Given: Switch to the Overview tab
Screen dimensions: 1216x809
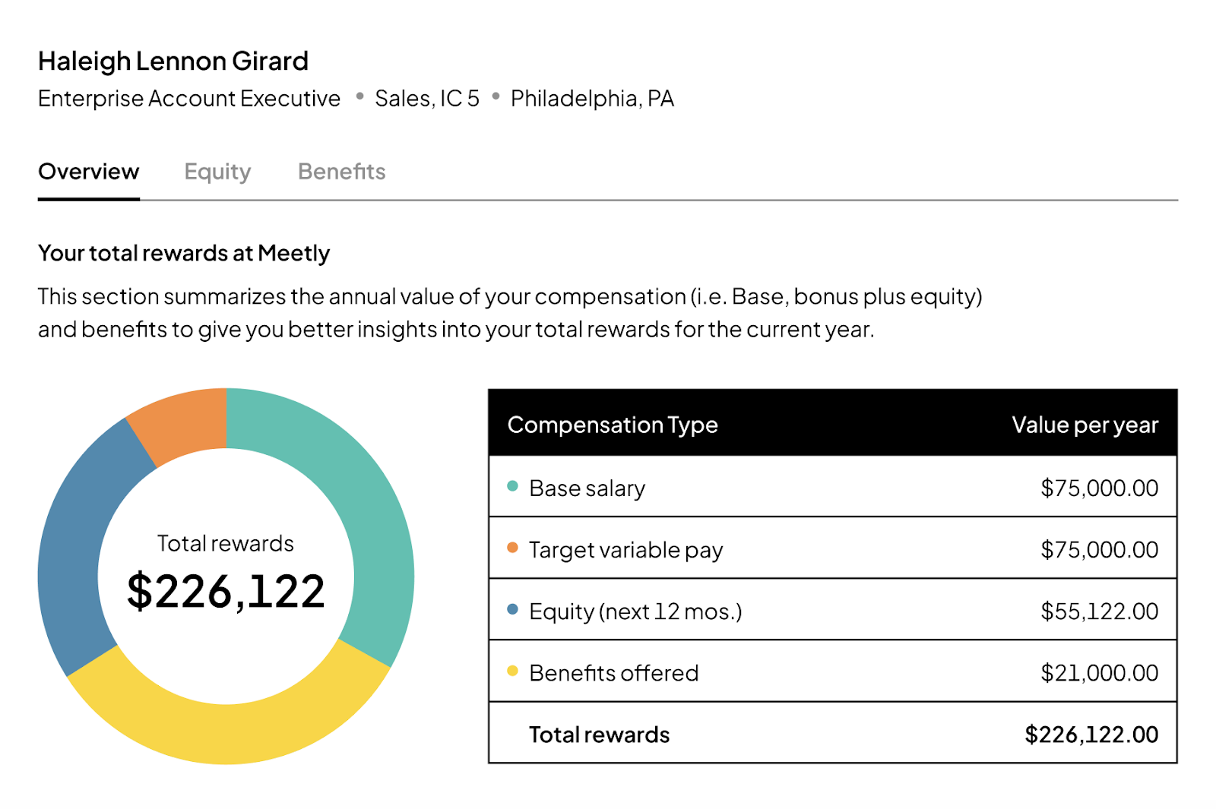Looking at the screenshot, I should [89, 172].
